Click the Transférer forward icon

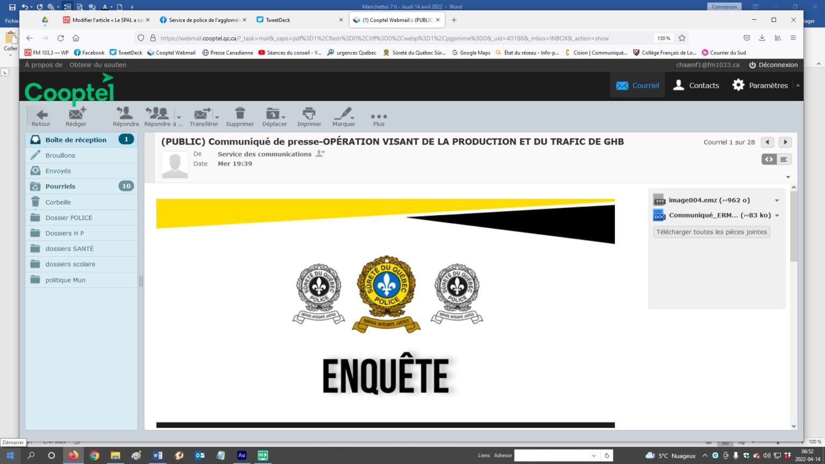click(202, 114)
